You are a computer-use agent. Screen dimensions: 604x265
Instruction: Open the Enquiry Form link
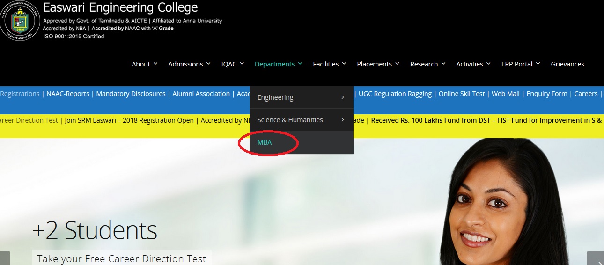tap(547, 94)
